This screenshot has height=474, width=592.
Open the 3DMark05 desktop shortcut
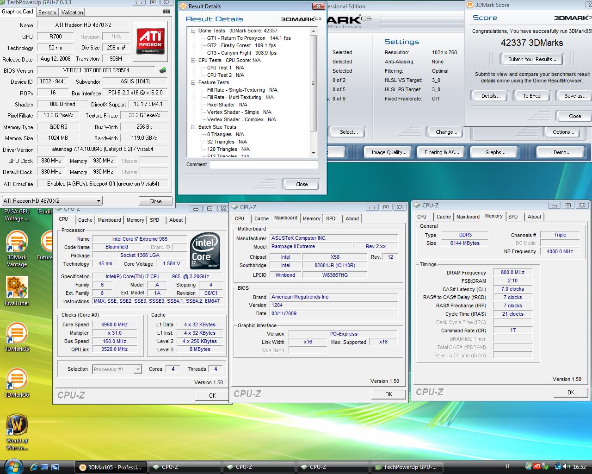17,337
